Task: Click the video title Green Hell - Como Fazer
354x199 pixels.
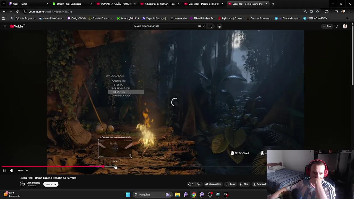Action: (48, 178)
